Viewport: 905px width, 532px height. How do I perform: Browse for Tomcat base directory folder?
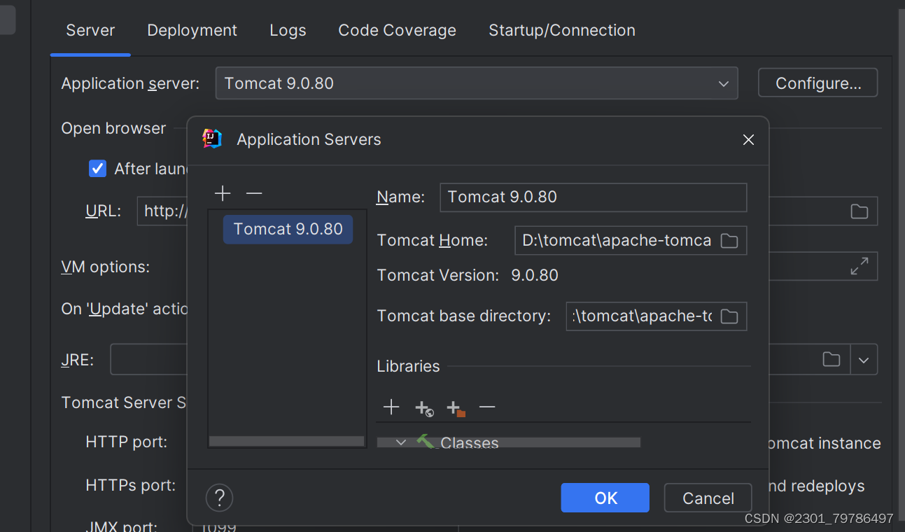tap(729, 316)
